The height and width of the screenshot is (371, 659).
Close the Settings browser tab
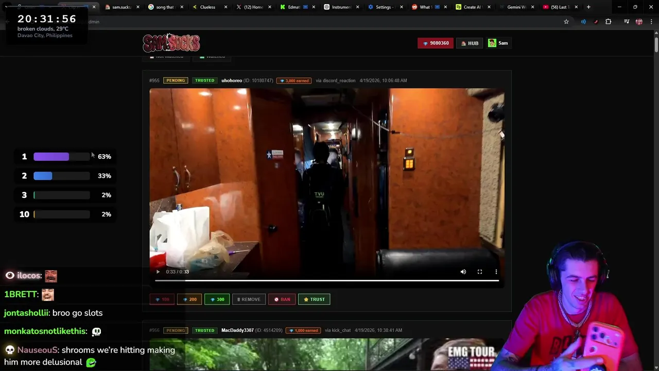tap(401, 7)
